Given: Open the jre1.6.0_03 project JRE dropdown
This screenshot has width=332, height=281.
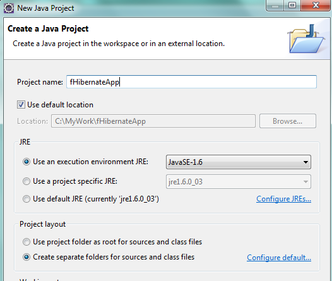Looking at the screenshot, I should click(239, 182).
